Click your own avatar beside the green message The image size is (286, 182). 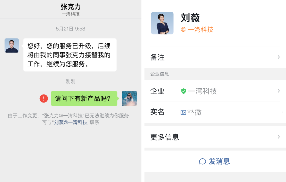click(129, 99)
